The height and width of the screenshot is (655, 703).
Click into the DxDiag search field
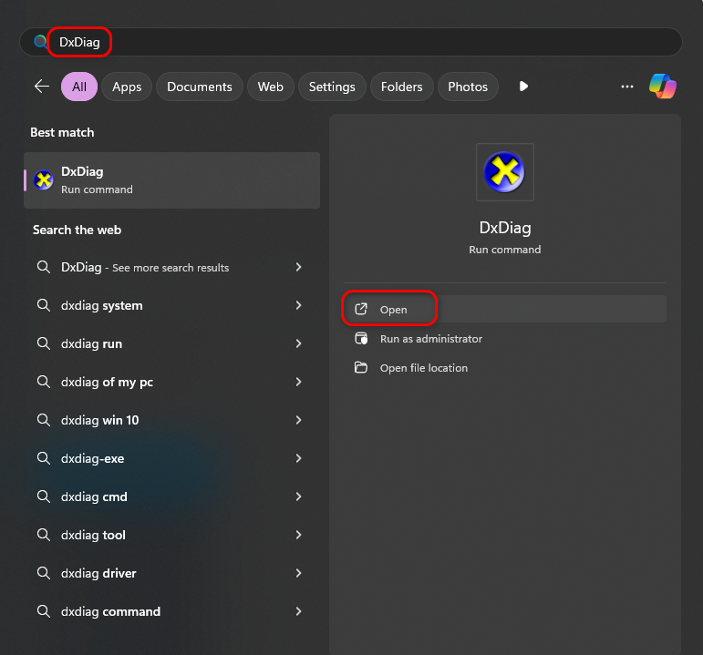click(365, 42)
